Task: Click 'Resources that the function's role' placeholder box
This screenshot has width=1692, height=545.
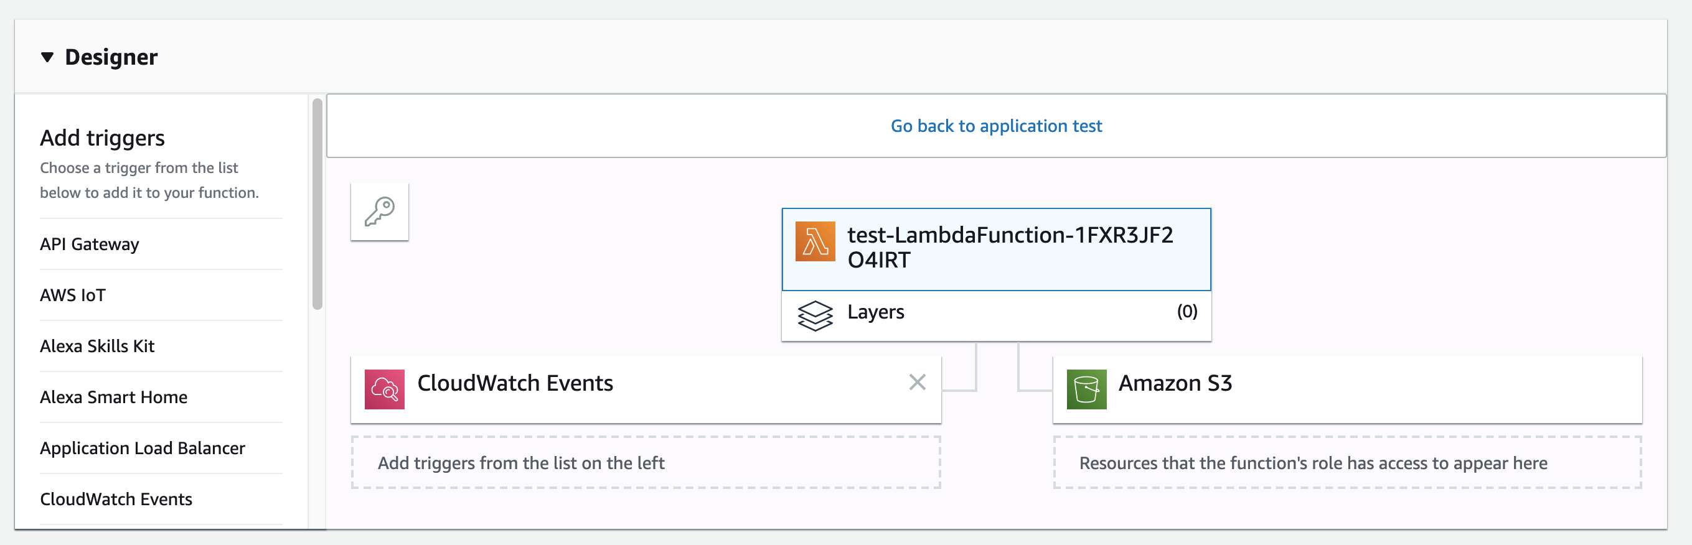Action: pos(1347,463)
